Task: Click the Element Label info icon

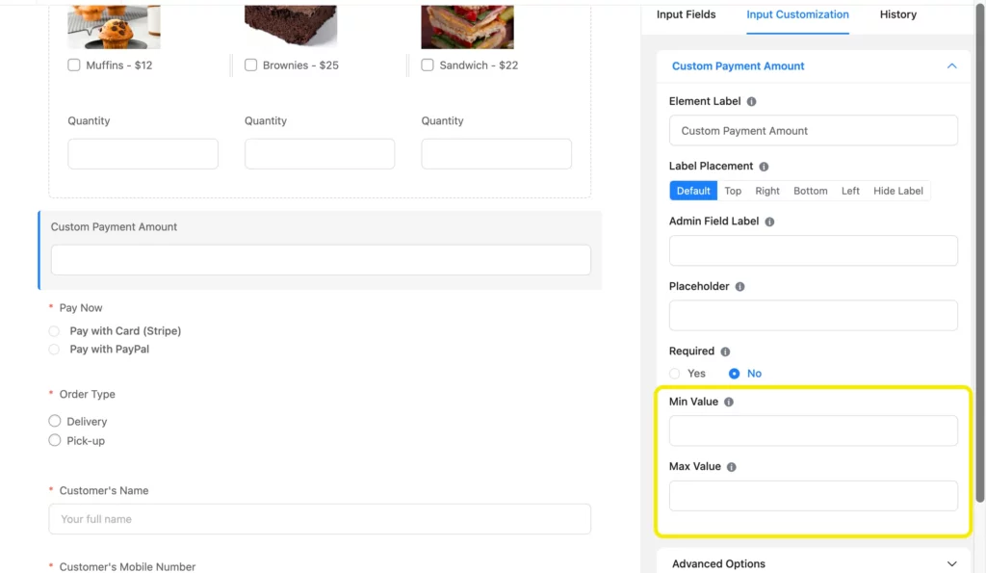Action: 751,101
